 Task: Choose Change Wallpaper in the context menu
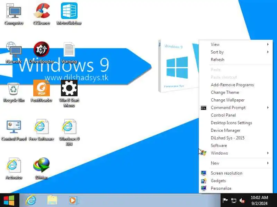236,100
